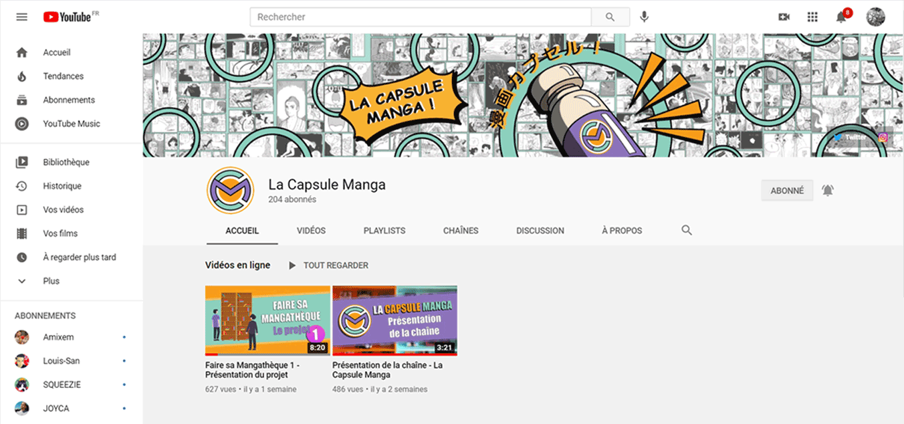Image resolution: width=904 pixels, height=424 pixels.
Task: Open the Louis-San subscription avatar
Action: [x=22, y=360]
